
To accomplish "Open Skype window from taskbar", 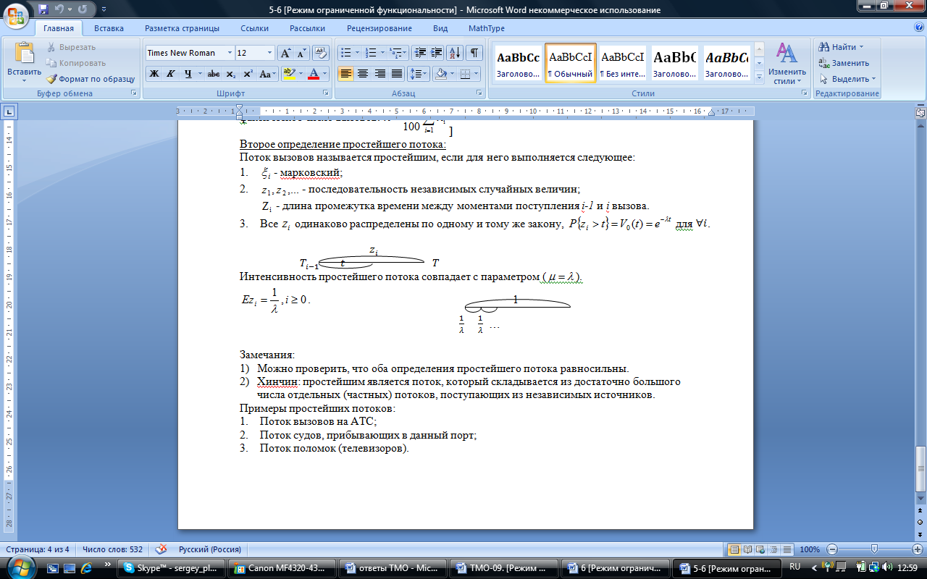I will coord(172,567).
